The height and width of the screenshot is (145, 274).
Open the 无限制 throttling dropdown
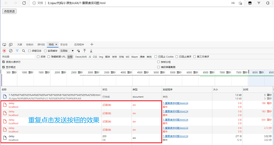67,51
